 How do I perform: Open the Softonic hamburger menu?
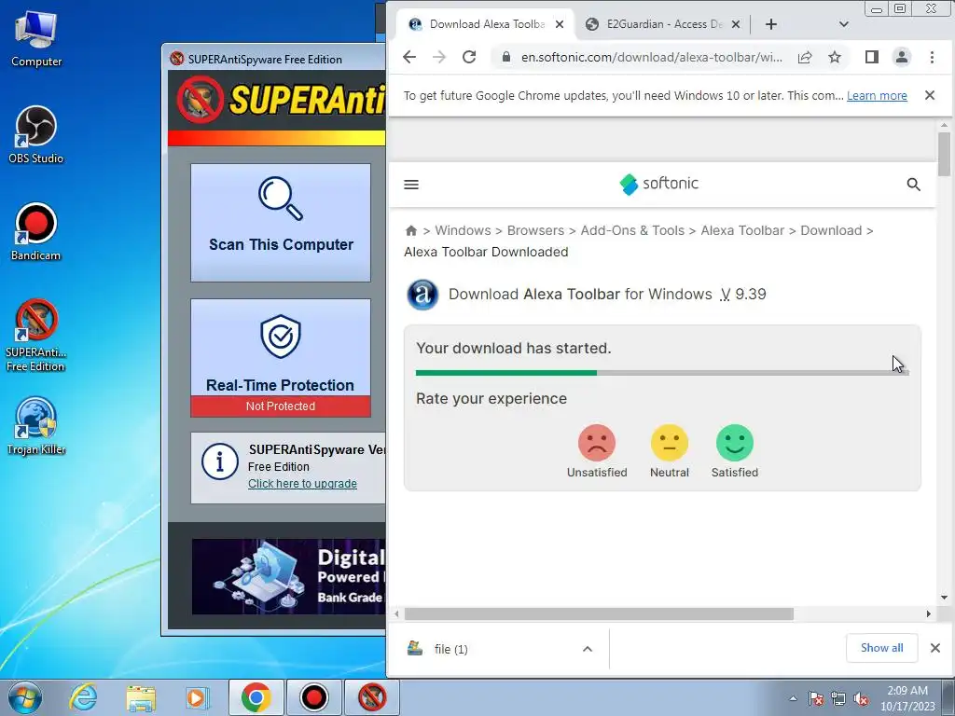click(x=411, y=185)
